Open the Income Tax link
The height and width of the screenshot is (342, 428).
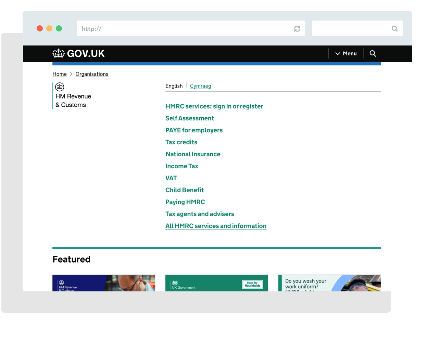(182, 166)
